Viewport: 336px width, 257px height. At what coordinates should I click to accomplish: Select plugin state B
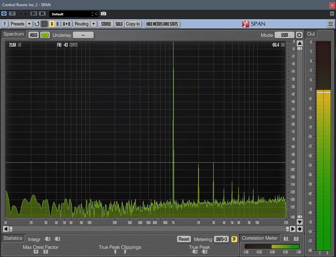(57, 24)
